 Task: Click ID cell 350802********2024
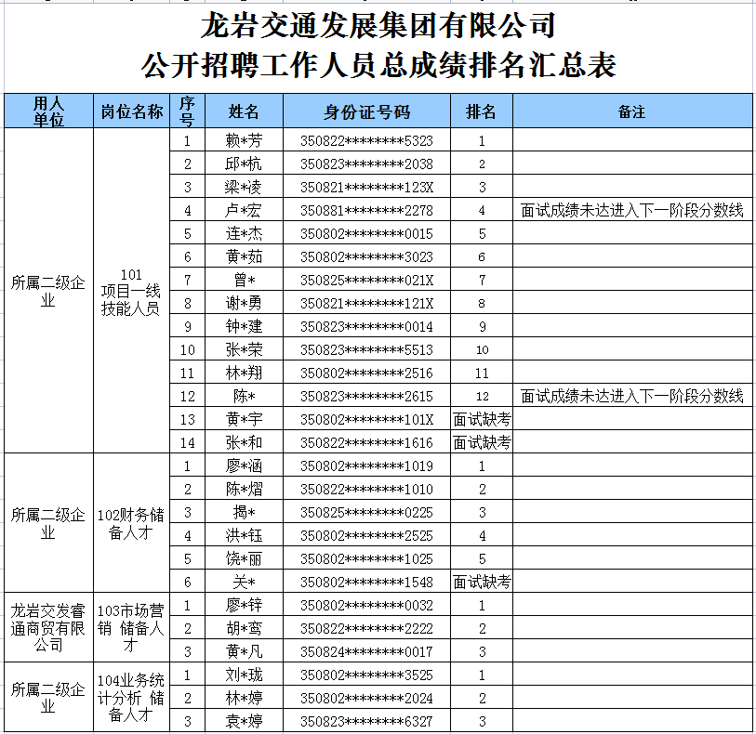[366, 698]
